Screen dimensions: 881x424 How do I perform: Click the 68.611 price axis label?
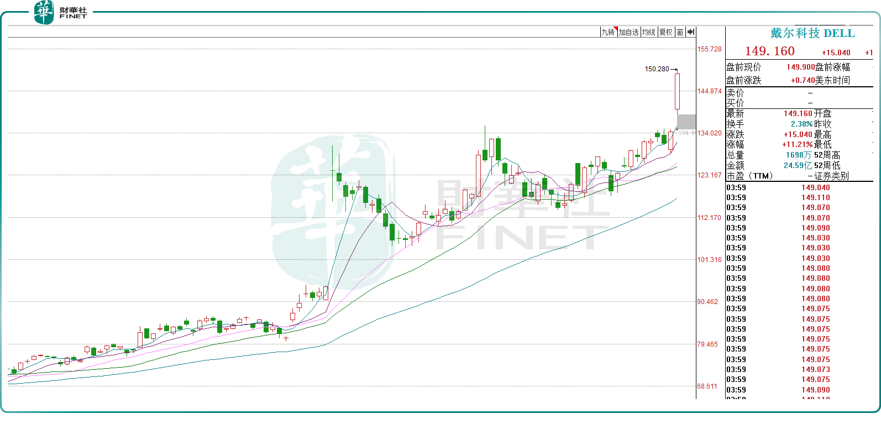point(707,386)
